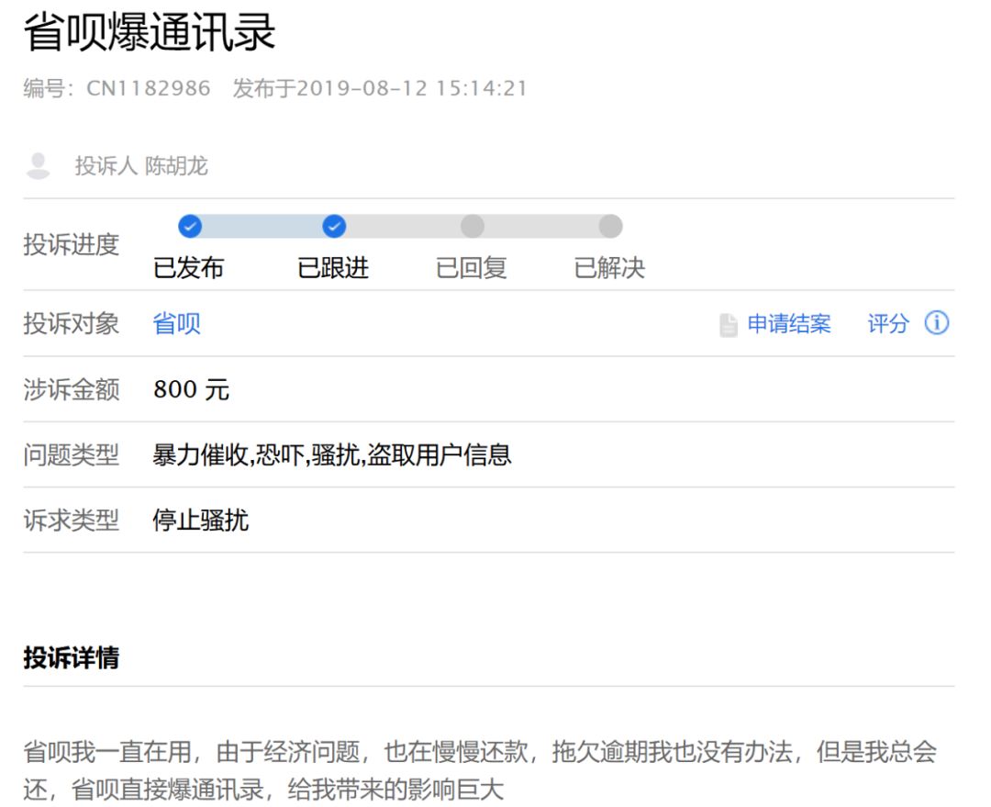The height and width of the screenshot is (807, 991).
Task: Select the complainant name 陈胡龙
Action: tap(176, 166)
